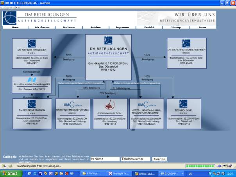Click 'Sitz: Nürnberg' text in dreihmomente card
The image size is (236, 177).
click(x=110, y=121)
